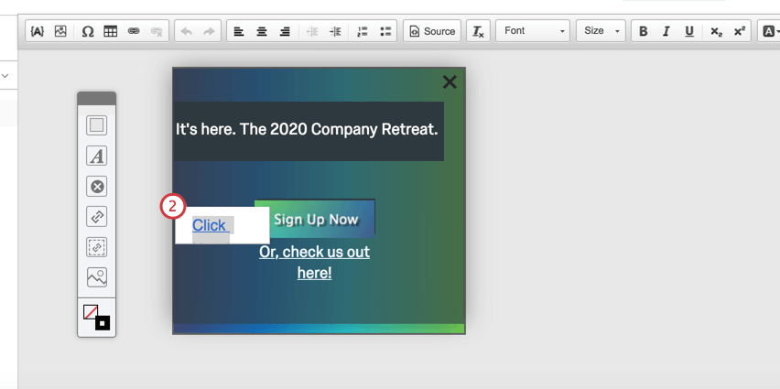Open the fill and border color swatch

(x=96, y=318)
